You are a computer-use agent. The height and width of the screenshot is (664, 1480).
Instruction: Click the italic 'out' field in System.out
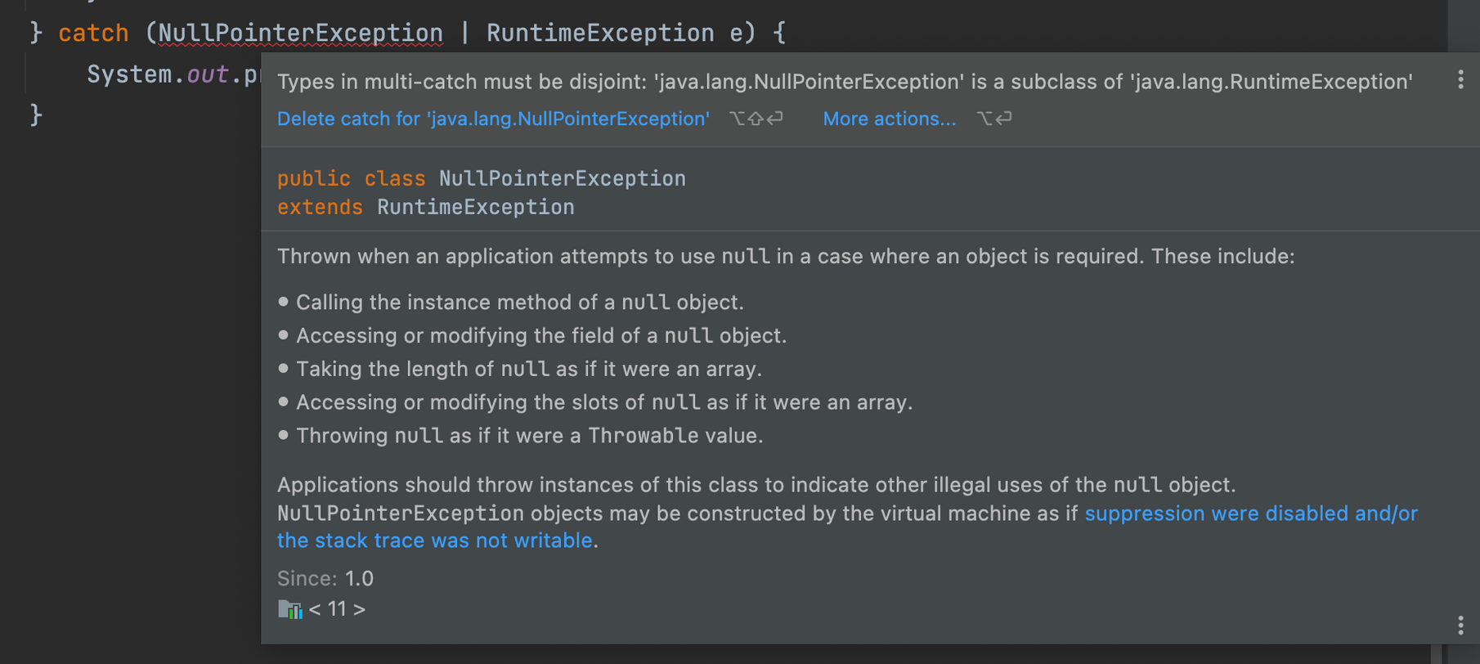[207, 74]
